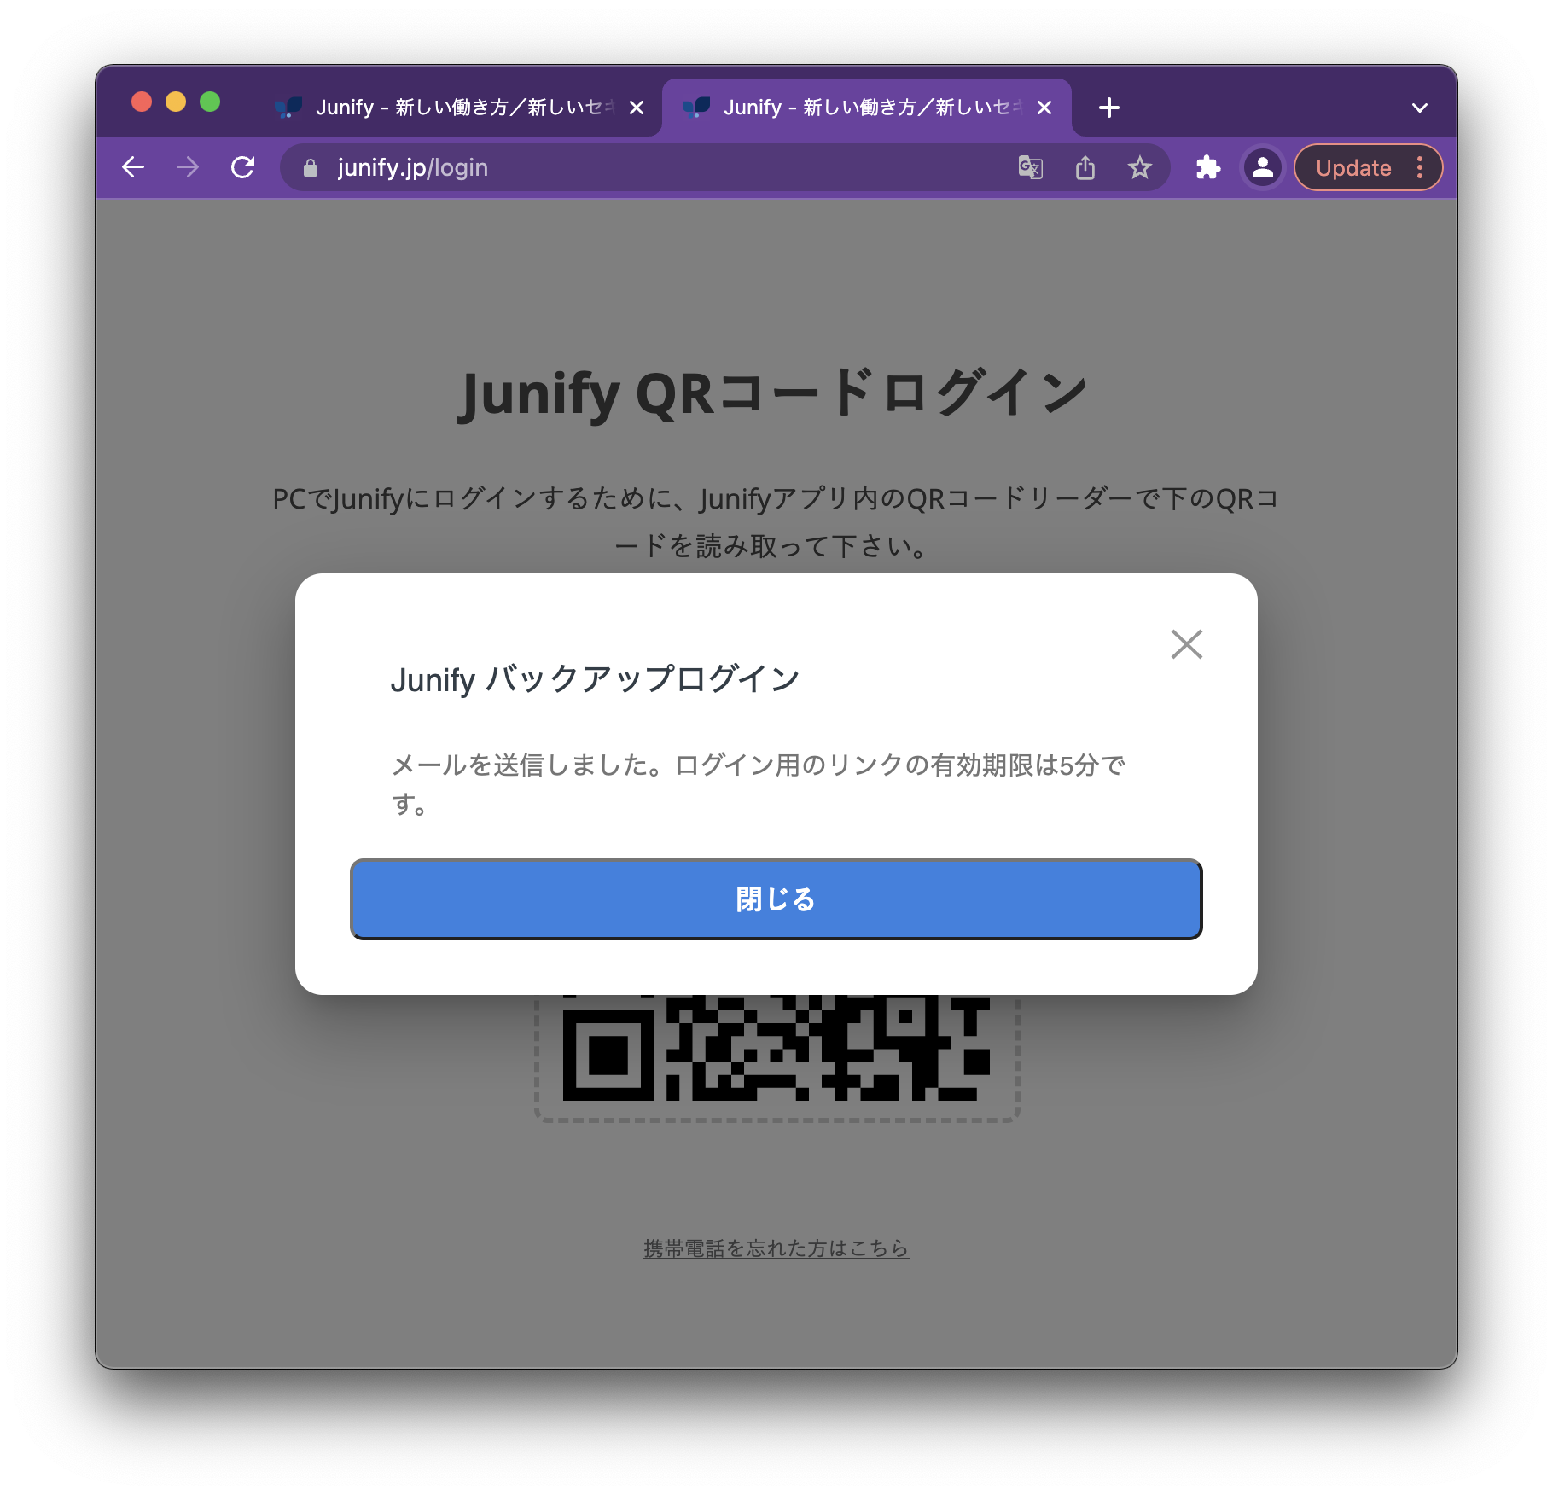Click the Update button in toolbar
The image size is (1553, 1495).
tap(1353, 167)
